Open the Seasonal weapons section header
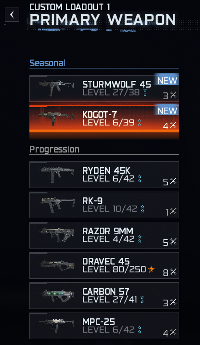Viewport: 200px width, 345px height. [47, 63]
